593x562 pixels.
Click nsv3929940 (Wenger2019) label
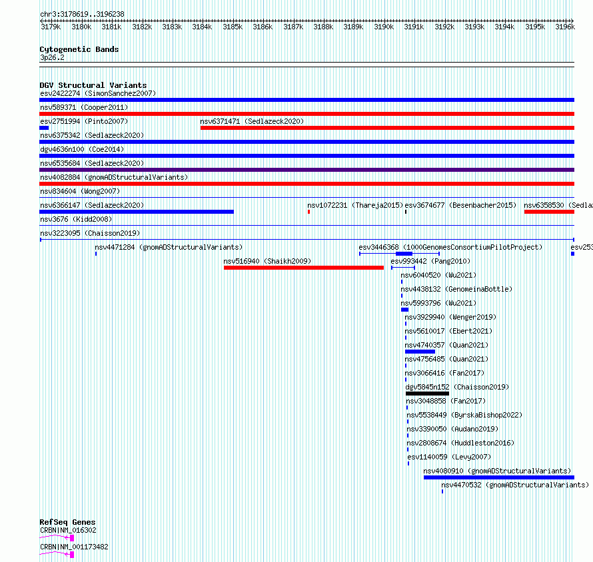[x=450, y=317]
